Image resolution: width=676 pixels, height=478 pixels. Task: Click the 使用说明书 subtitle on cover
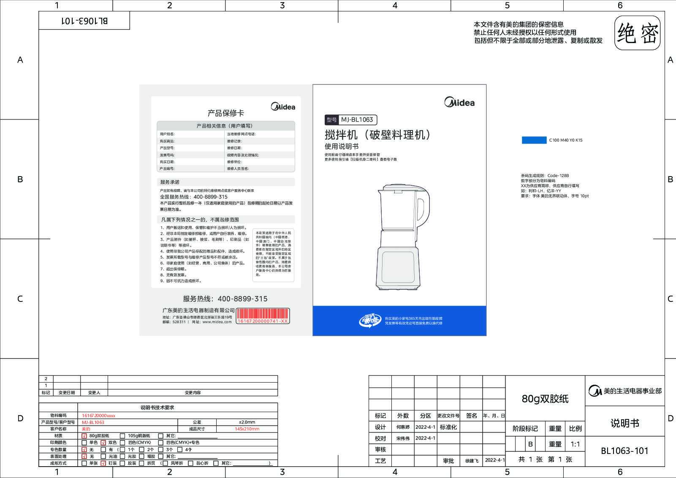tap(342, 147)
